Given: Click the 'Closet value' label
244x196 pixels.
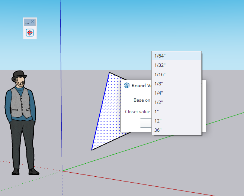Looking at the screenshot, I should [x=138, y=112].
